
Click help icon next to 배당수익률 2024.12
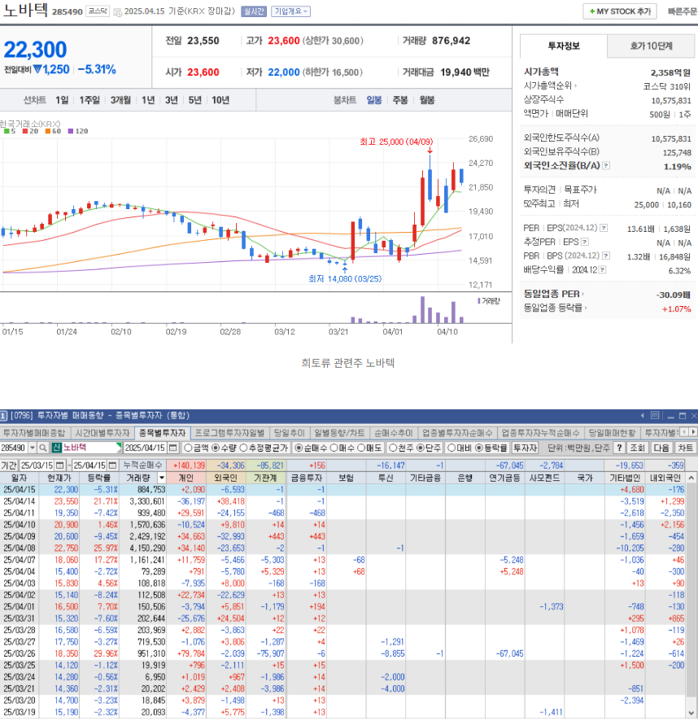click(x=602, y=270)
